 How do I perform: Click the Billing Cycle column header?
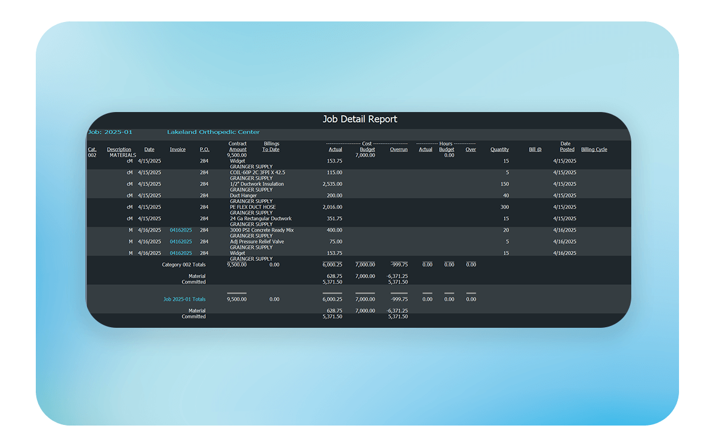pos(594,150)
